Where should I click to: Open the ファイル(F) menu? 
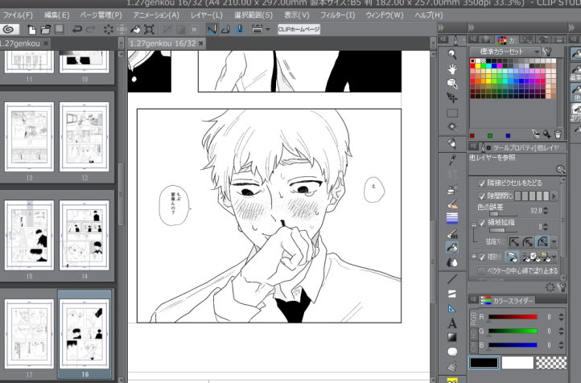coord(17,15)
